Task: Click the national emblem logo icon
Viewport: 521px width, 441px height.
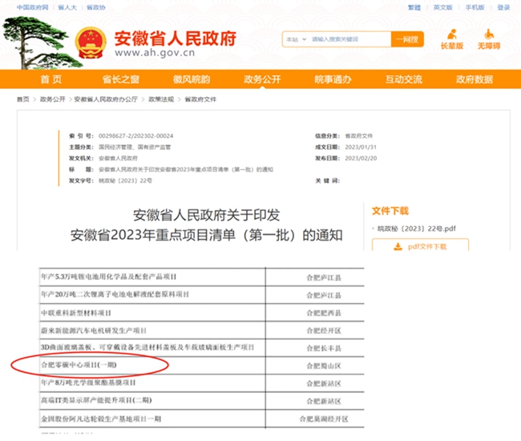Action: click(x=91, y=43)
